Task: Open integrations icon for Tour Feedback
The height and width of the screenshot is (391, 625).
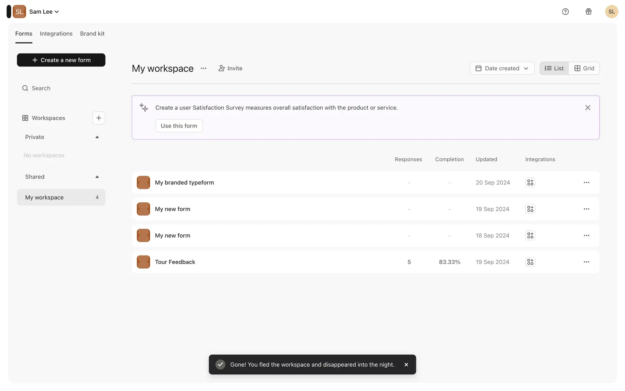Action: click(x=530, y=262)
